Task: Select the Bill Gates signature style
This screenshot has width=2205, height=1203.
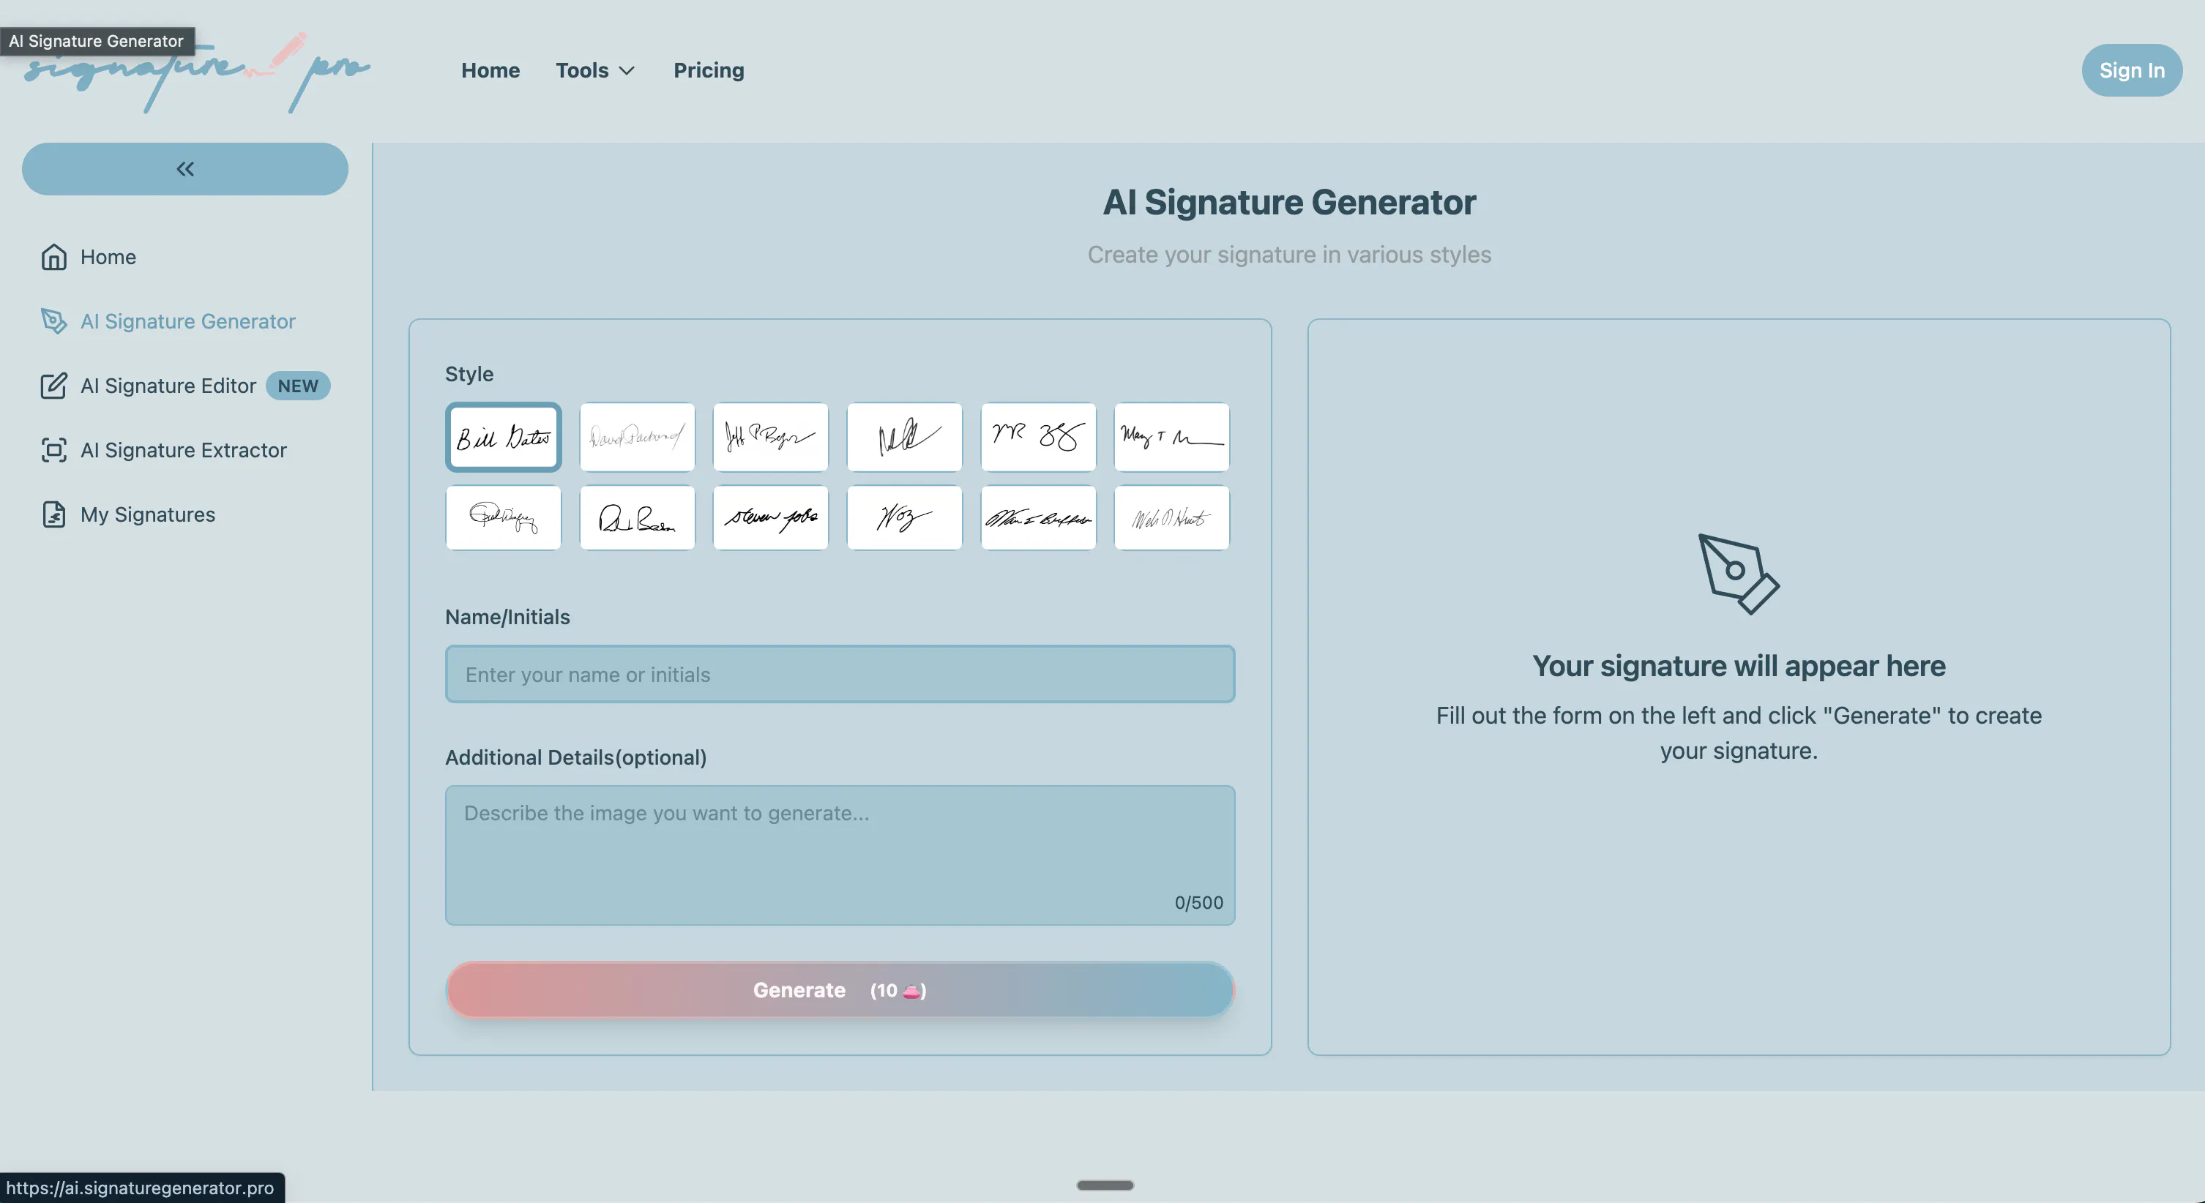Action: click(504, 437)
